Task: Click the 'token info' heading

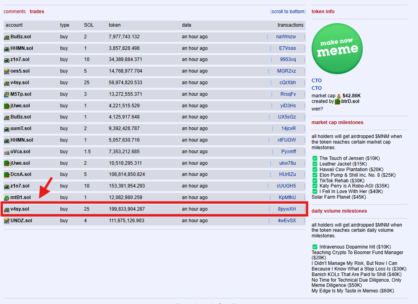Action: coord(323,12)
